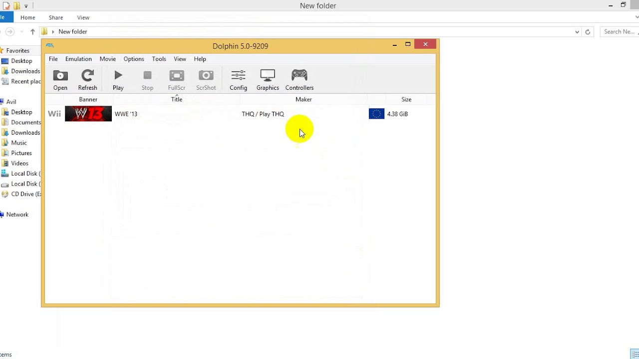The height and width of the screenshot is (359, 639).
Task: Click the New folder breadcrumb in address bar
Action: pyautogui.click(x=73, y=32)
